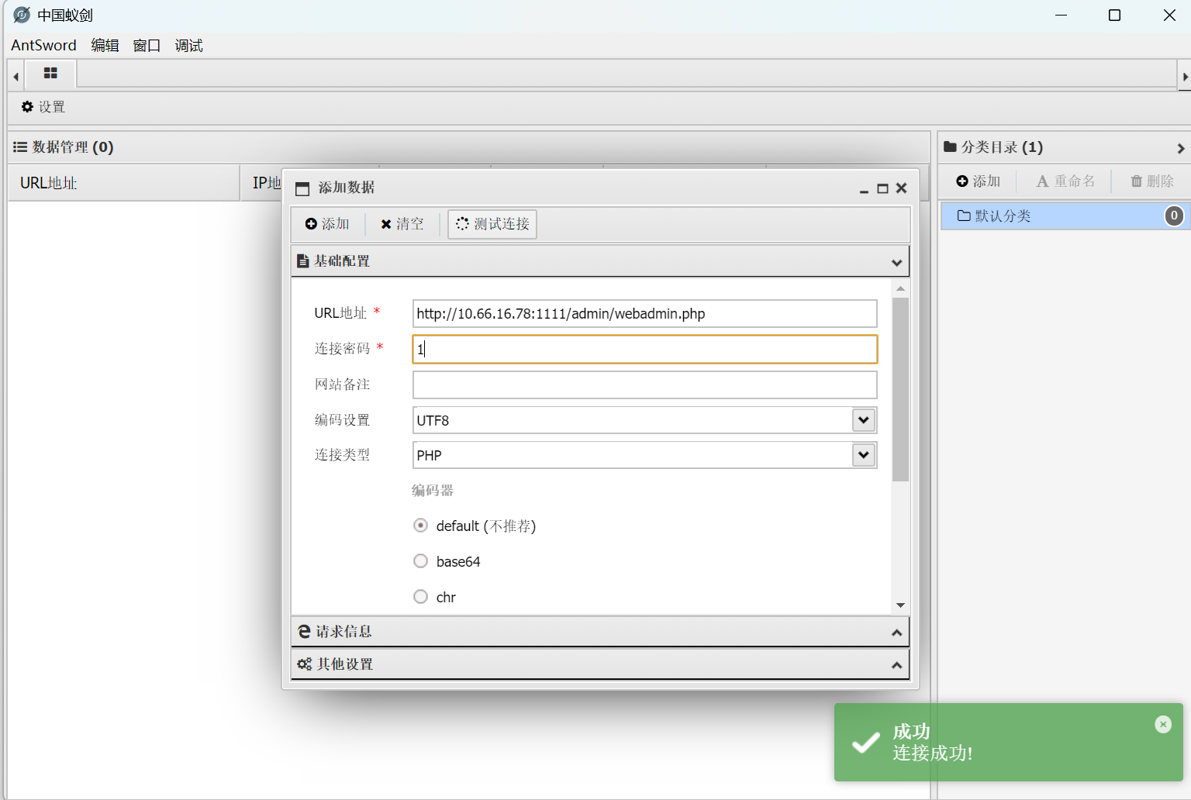Open 设置 gear button
Image resolution: width=1191 pixels, height=800 pixels.
click(x=43, y=107)
